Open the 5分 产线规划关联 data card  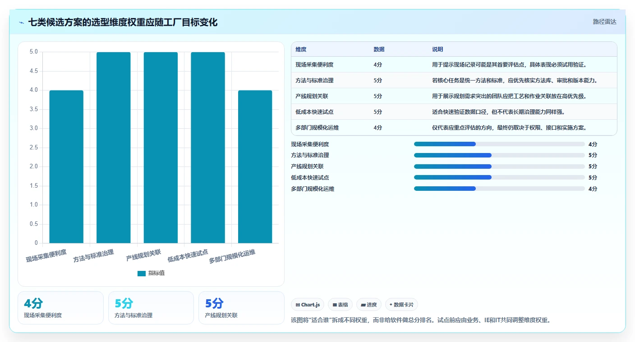[241, 308]
